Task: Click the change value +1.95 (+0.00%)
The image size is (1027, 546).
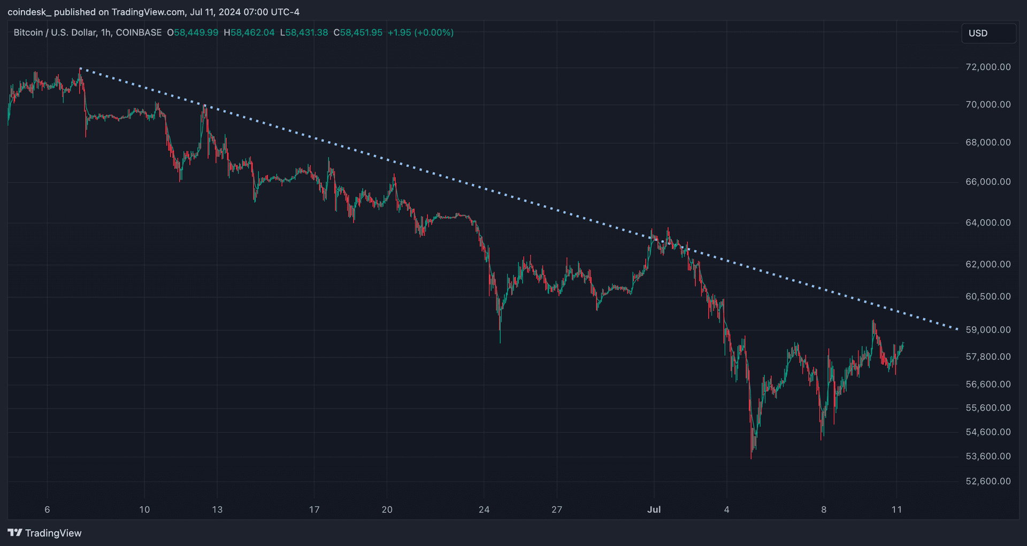Action: (x=421, y=33)
